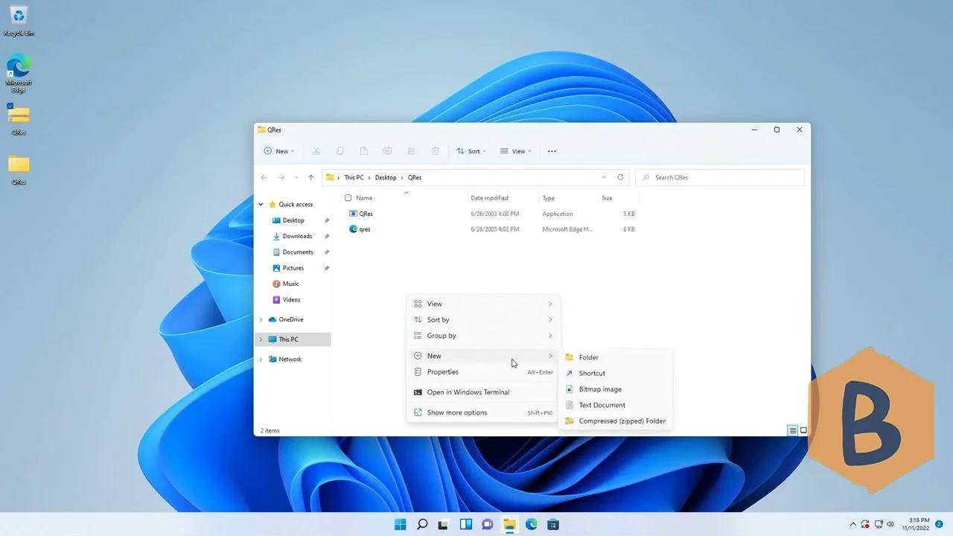Screen dimensions: 953x536
Task: Click the Refresh icon beside the address bar
Action: (620, 177)
